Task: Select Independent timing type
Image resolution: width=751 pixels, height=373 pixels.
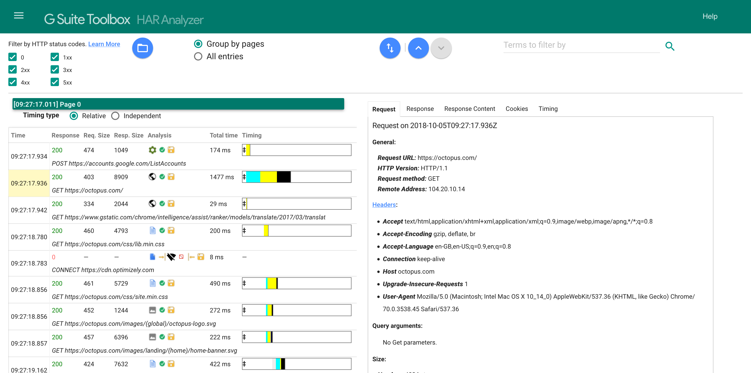Action: coord(115,116)
